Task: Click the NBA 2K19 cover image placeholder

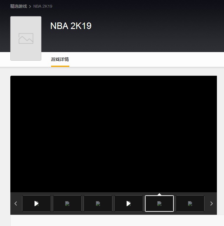Action: [x=26, y=38]
